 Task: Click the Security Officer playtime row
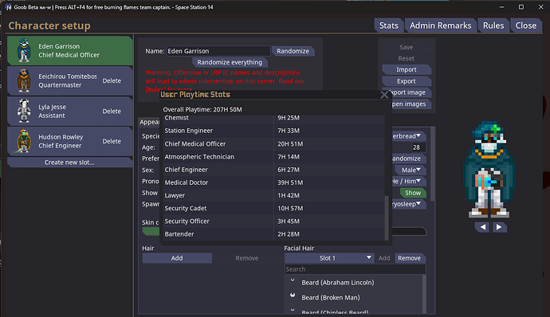[273, 221]
